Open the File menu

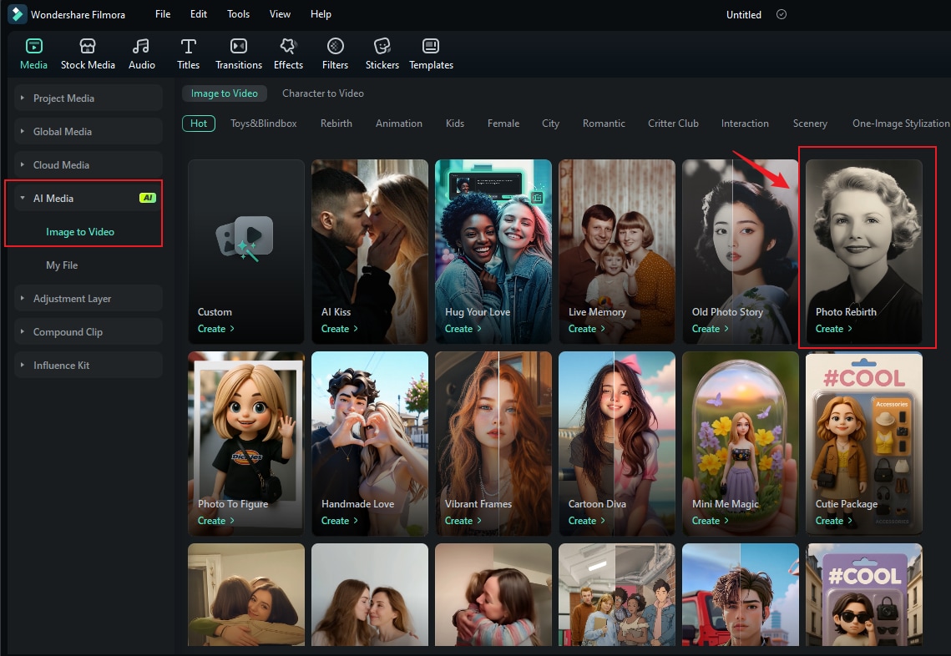(x=163, y=14)
